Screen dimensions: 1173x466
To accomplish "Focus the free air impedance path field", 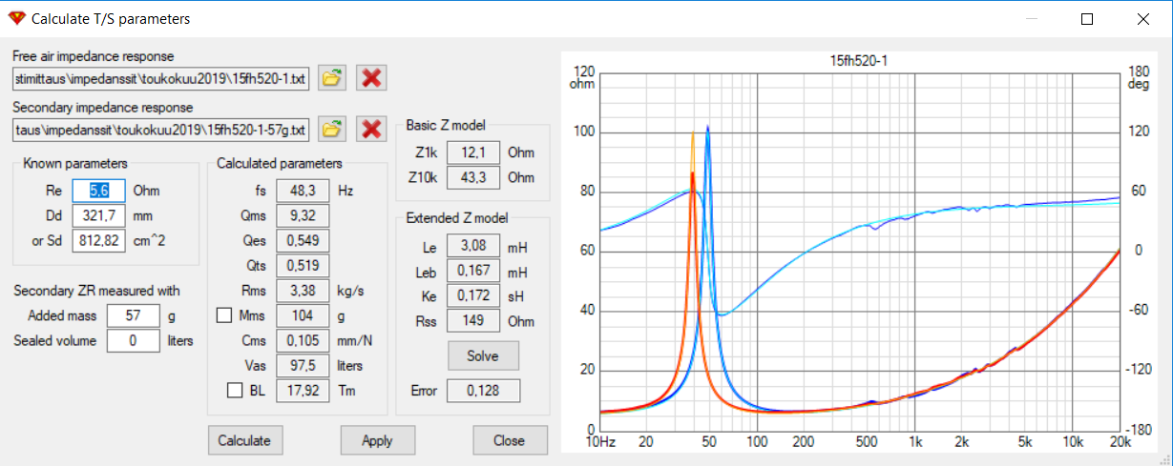I will coord(162,78).
